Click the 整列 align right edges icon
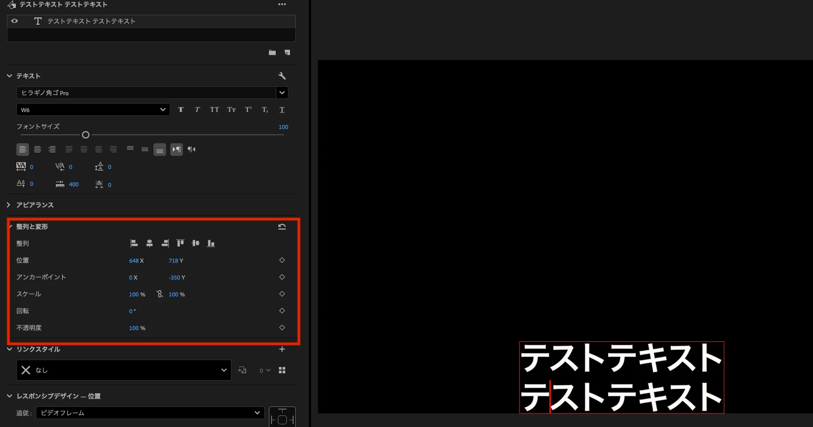This screenshot has height=427, width=813. pyautogui.click(x=164, y=243)
